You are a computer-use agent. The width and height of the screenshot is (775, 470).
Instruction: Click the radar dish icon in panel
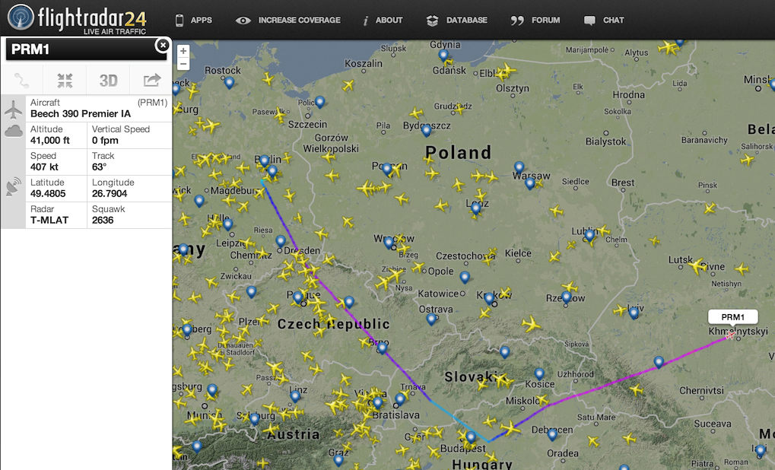tap(14, 188)
